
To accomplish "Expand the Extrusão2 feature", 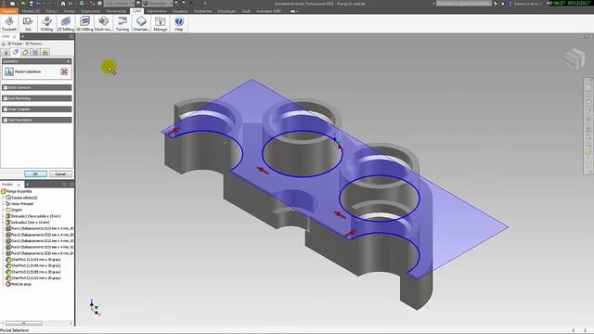I will click(x=3, y=223).
